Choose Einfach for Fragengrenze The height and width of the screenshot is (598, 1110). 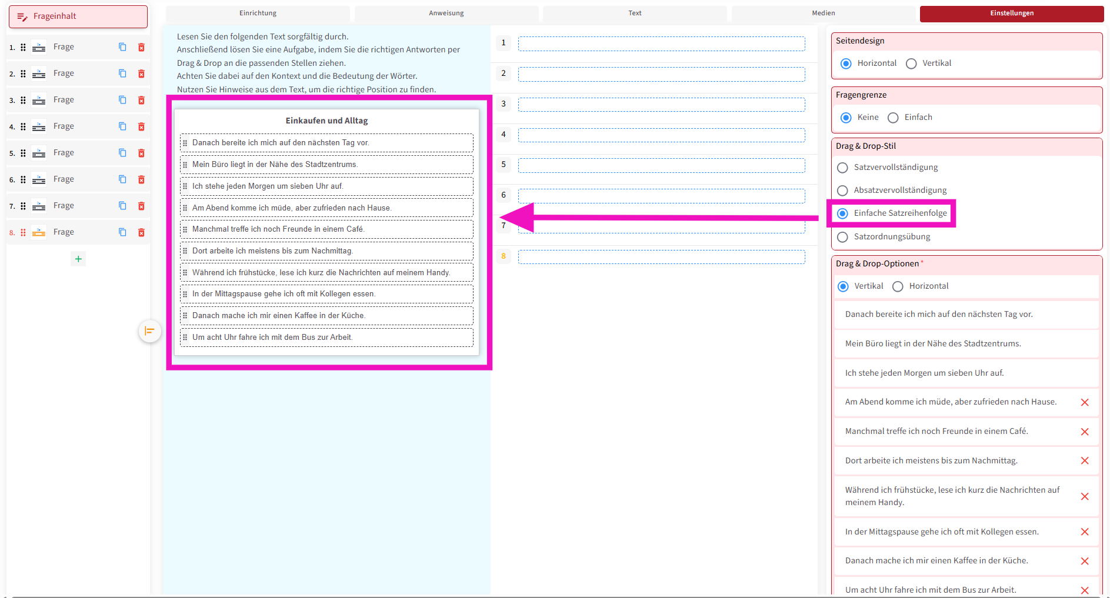tap(893, 118)
